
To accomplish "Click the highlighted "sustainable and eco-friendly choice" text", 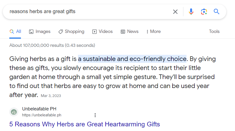I will pyautogui.click(x=132, y=59).
